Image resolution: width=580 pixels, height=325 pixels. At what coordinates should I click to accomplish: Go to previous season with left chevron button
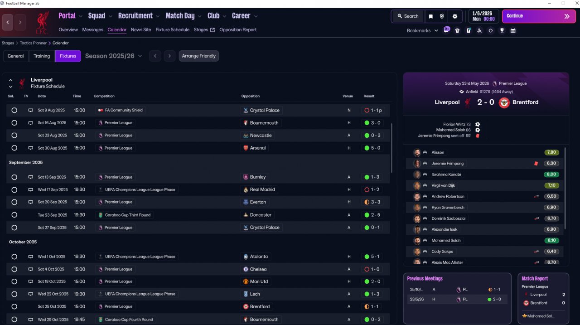coord(155,56)
